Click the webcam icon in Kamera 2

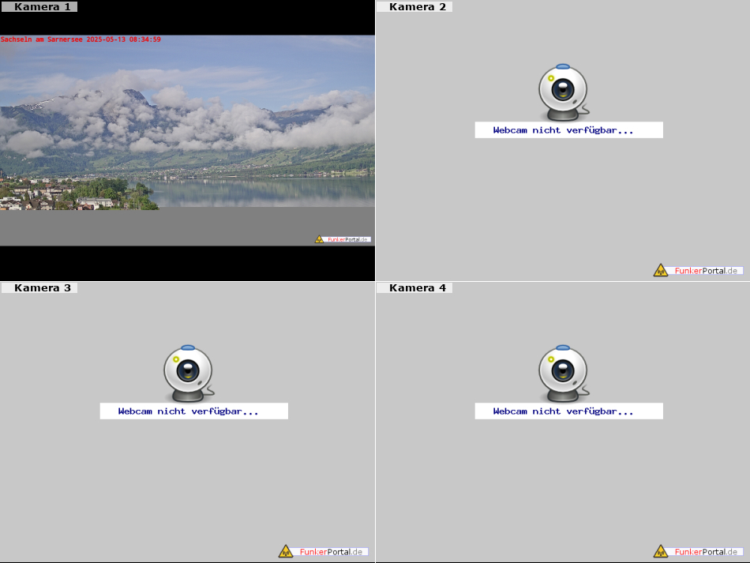click(x=564, y=92)
